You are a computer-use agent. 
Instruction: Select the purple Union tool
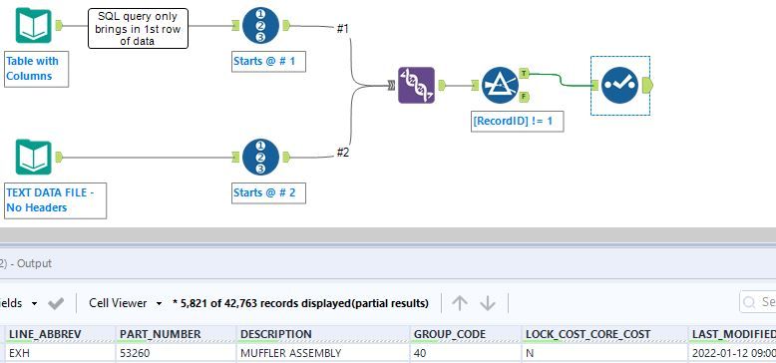(416, 85)
